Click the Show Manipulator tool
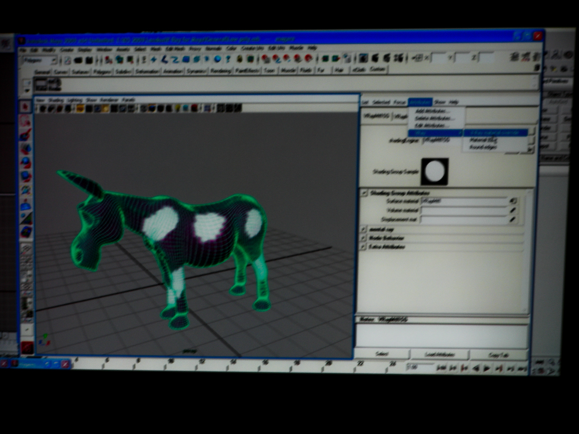Viewport: 579px width, 434px height. pyautogui.click(x=25, y=218)
